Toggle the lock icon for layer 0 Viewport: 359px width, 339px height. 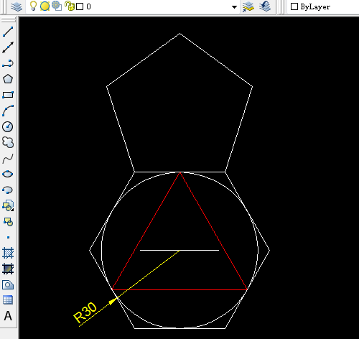coord(70,6)
